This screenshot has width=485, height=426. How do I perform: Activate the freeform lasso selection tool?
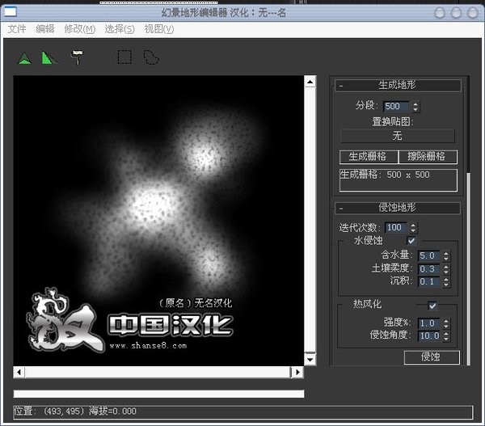150,57
